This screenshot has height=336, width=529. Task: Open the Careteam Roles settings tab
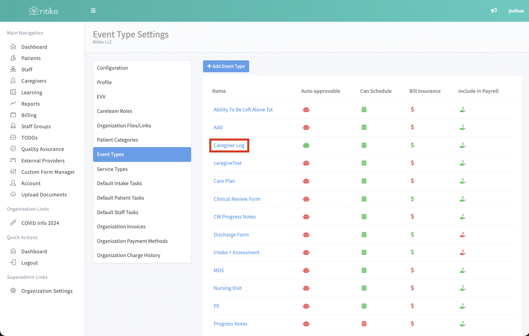click(x=115, y=111)
